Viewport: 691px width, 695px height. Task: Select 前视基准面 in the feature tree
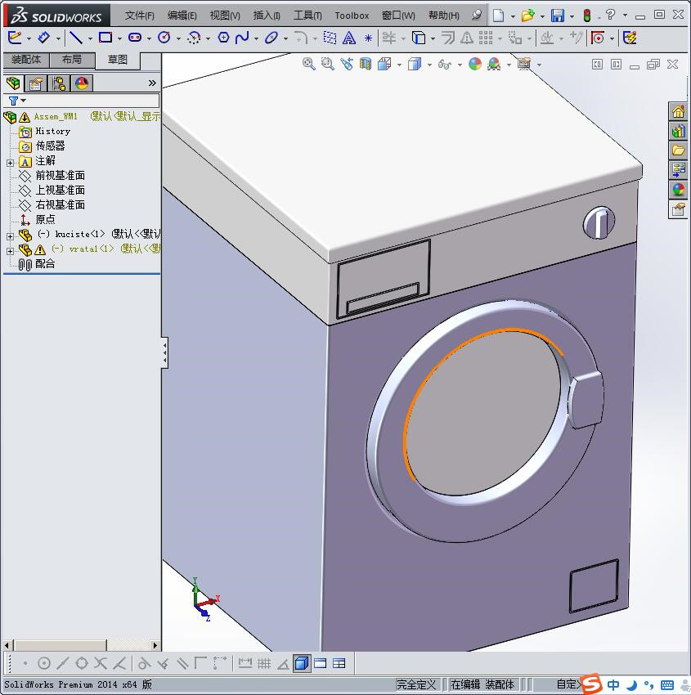[60, 175]
